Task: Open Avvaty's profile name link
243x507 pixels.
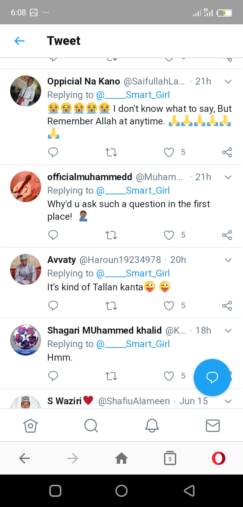Action: pyautogui.click(x=61, y=260)
